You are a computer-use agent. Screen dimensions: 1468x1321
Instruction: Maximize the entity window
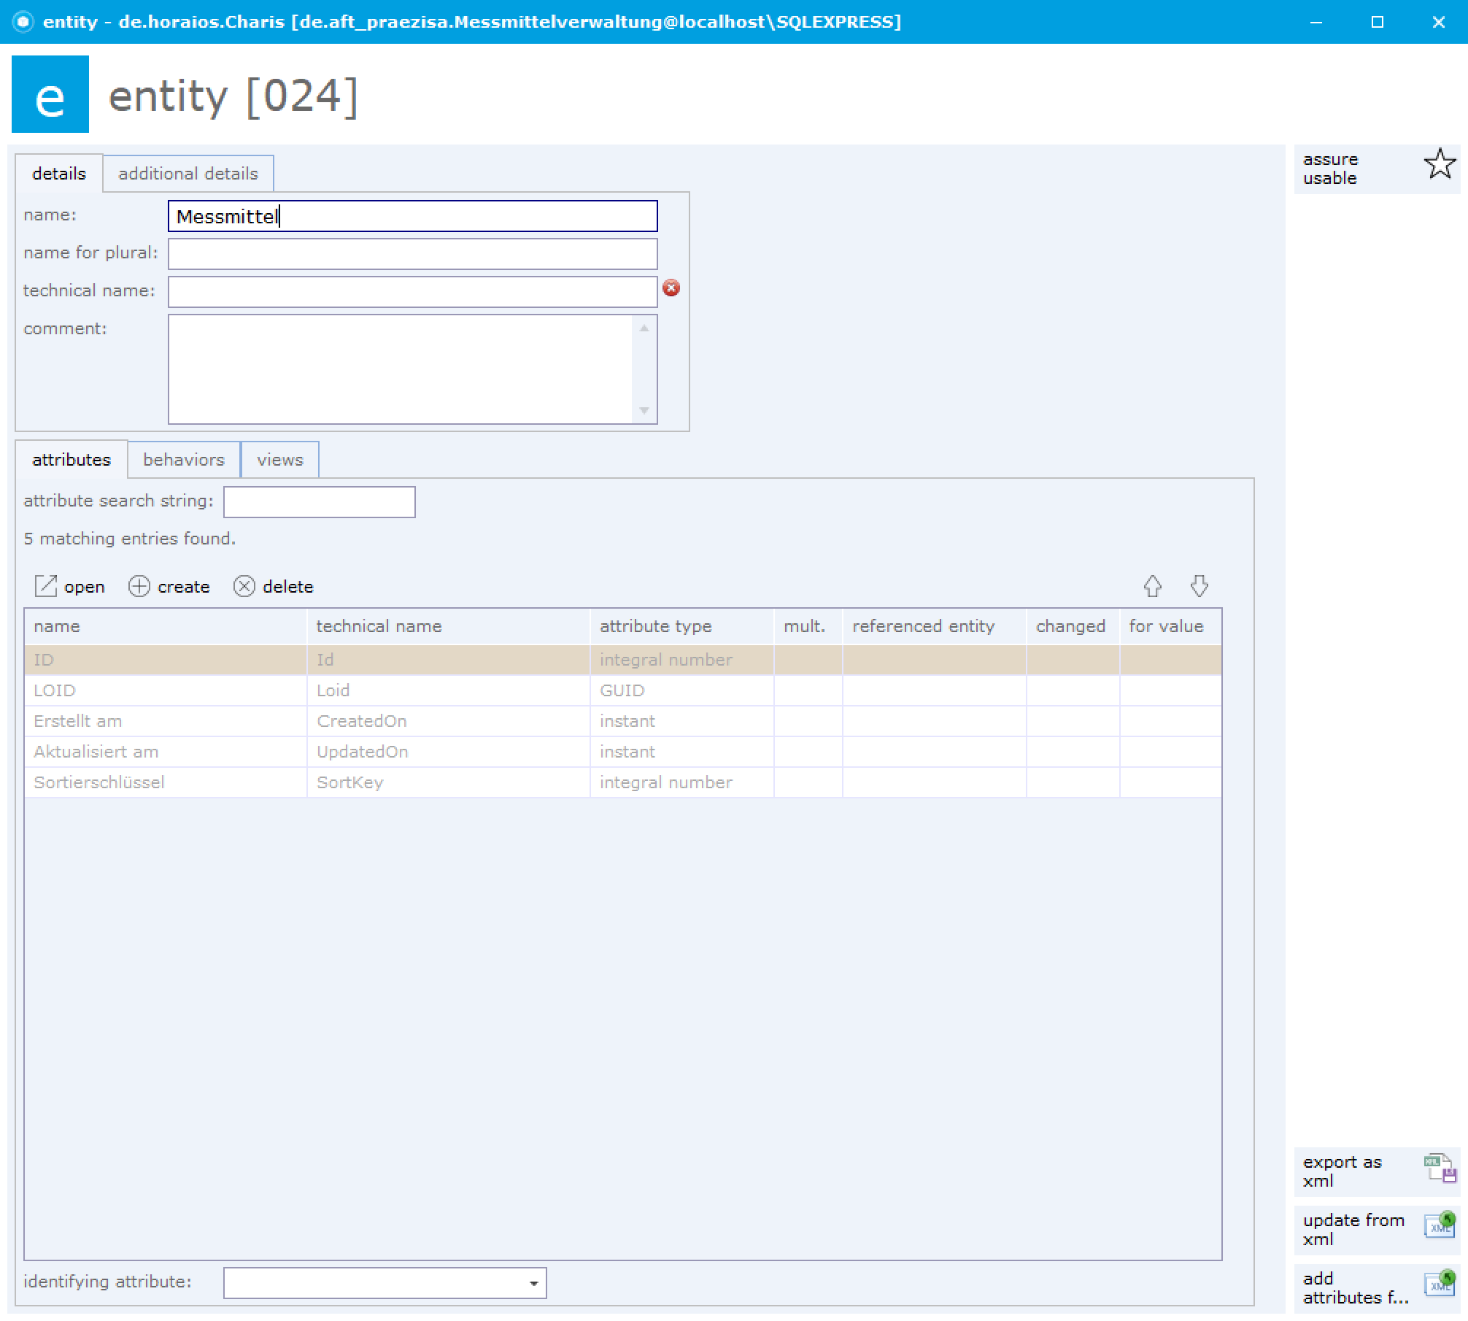[1378, 22]
